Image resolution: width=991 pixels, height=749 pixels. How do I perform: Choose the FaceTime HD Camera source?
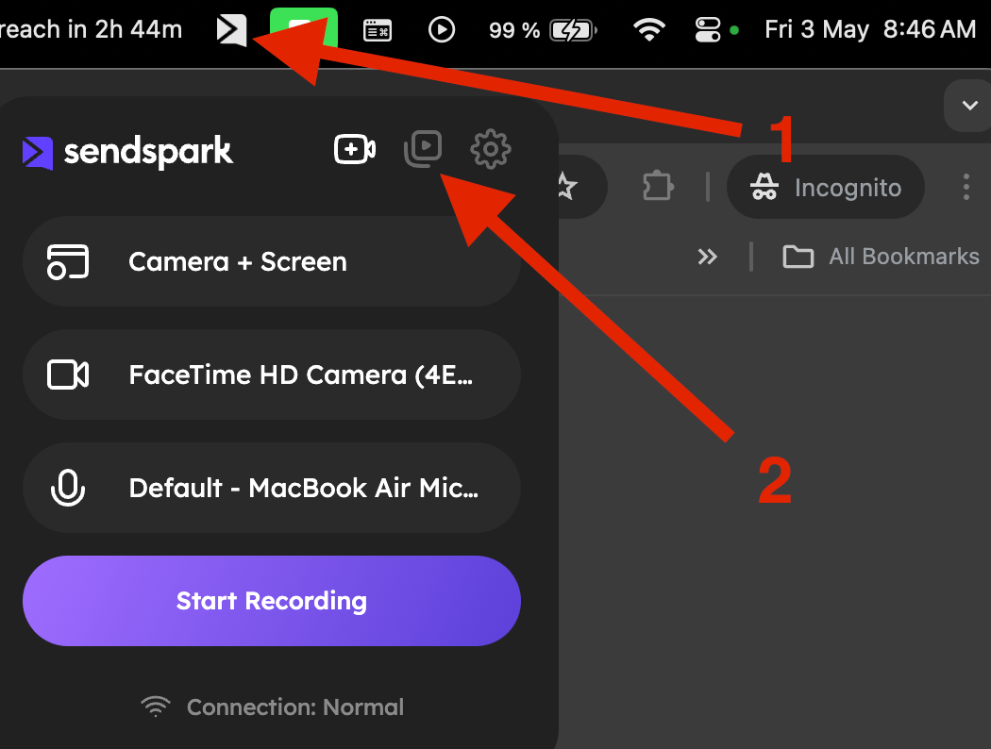[x=272, y=374]
